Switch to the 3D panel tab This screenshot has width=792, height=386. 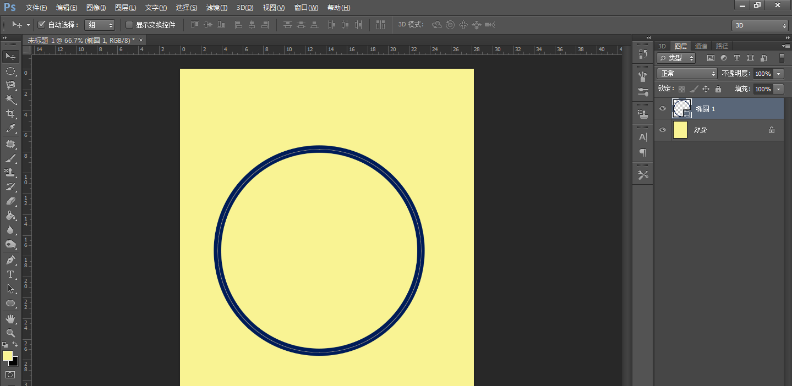pos(663,46)
